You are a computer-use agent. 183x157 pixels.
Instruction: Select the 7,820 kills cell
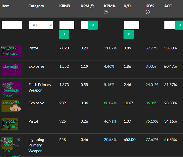(64, 48)
